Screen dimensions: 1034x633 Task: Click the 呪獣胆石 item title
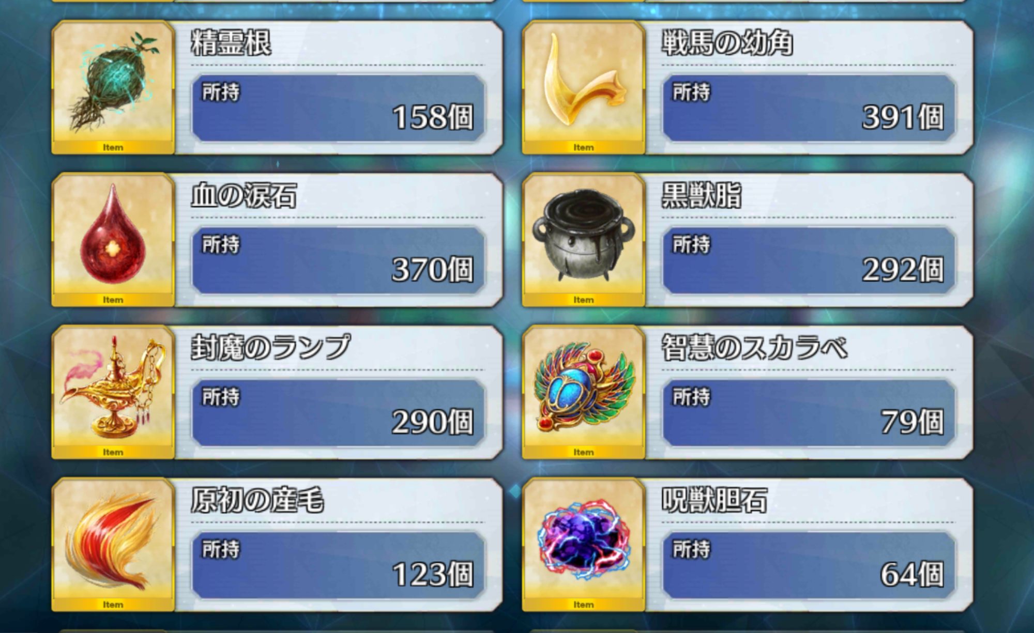point(714,500)
